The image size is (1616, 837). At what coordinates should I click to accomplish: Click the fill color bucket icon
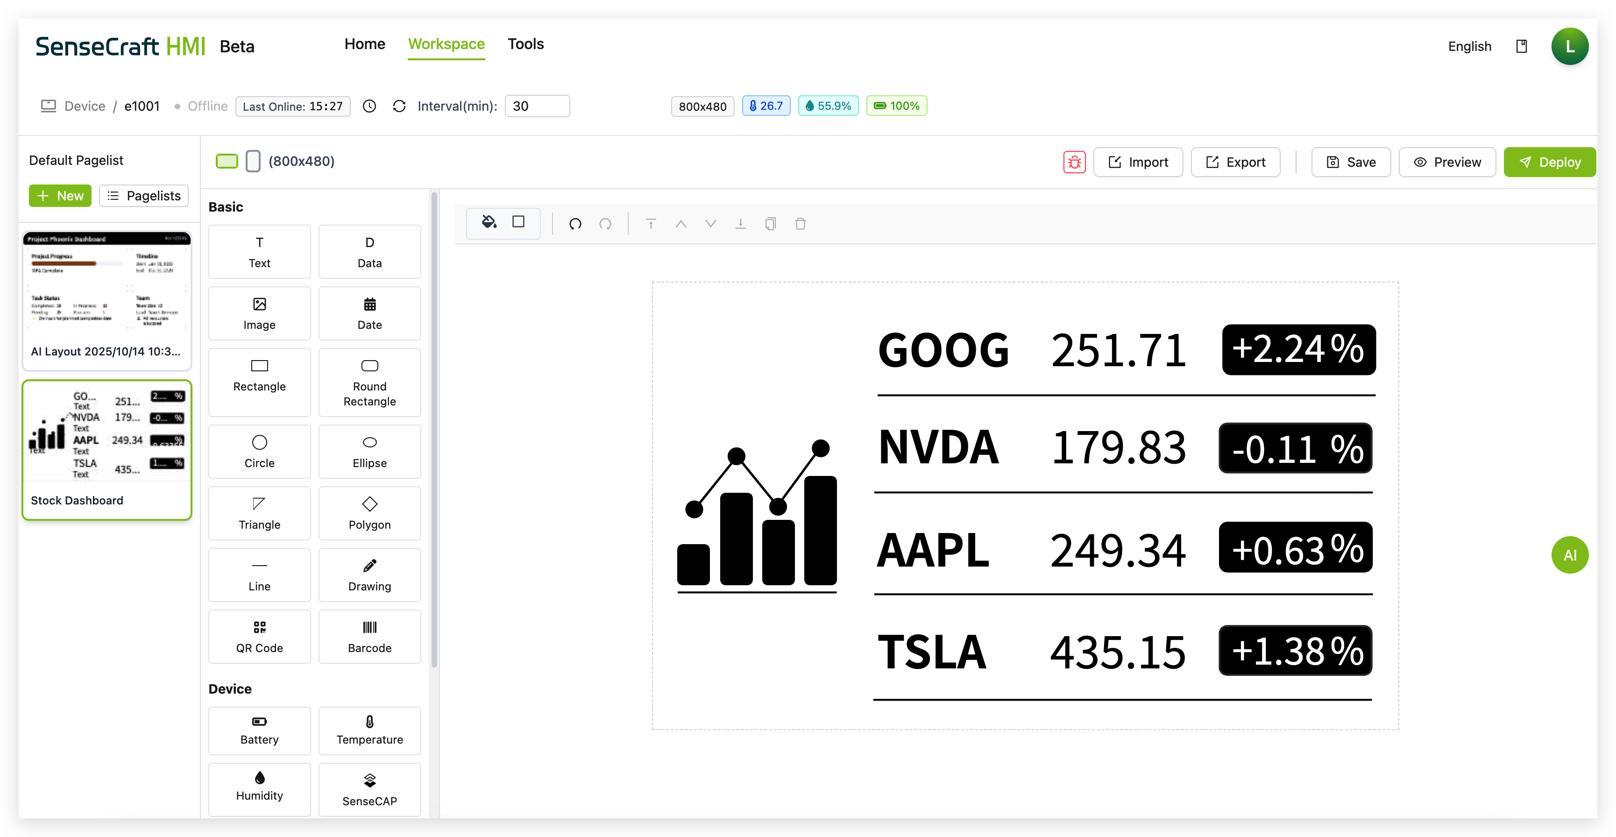point(489,222)
